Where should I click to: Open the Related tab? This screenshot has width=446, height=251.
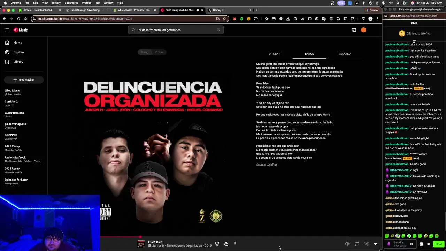345,54
